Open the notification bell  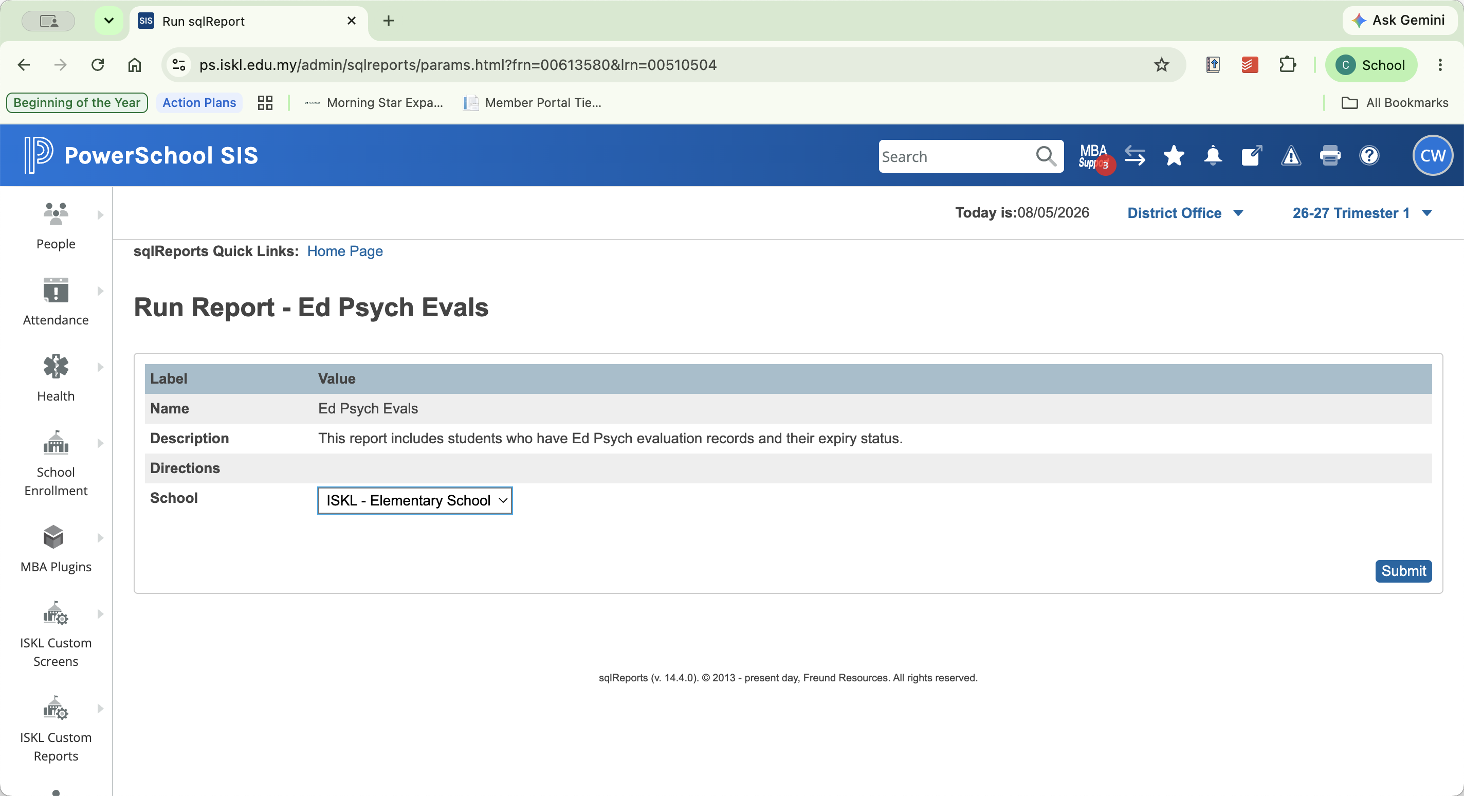coord(1213,156)
